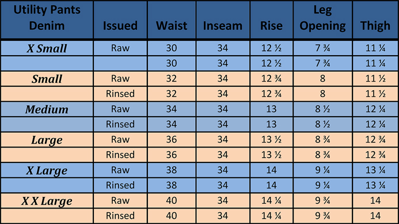Select the X Large size row label
399x224 pixels.
[47, 170]
